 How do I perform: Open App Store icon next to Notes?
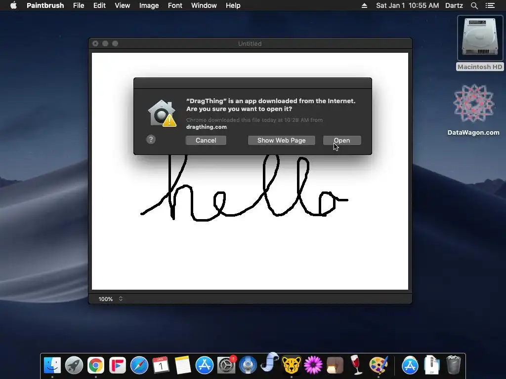pos(205,365)
